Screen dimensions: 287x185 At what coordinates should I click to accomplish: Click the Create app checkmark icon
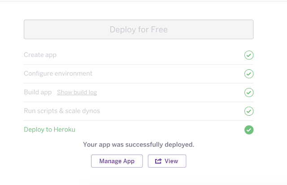click(249, 55)
